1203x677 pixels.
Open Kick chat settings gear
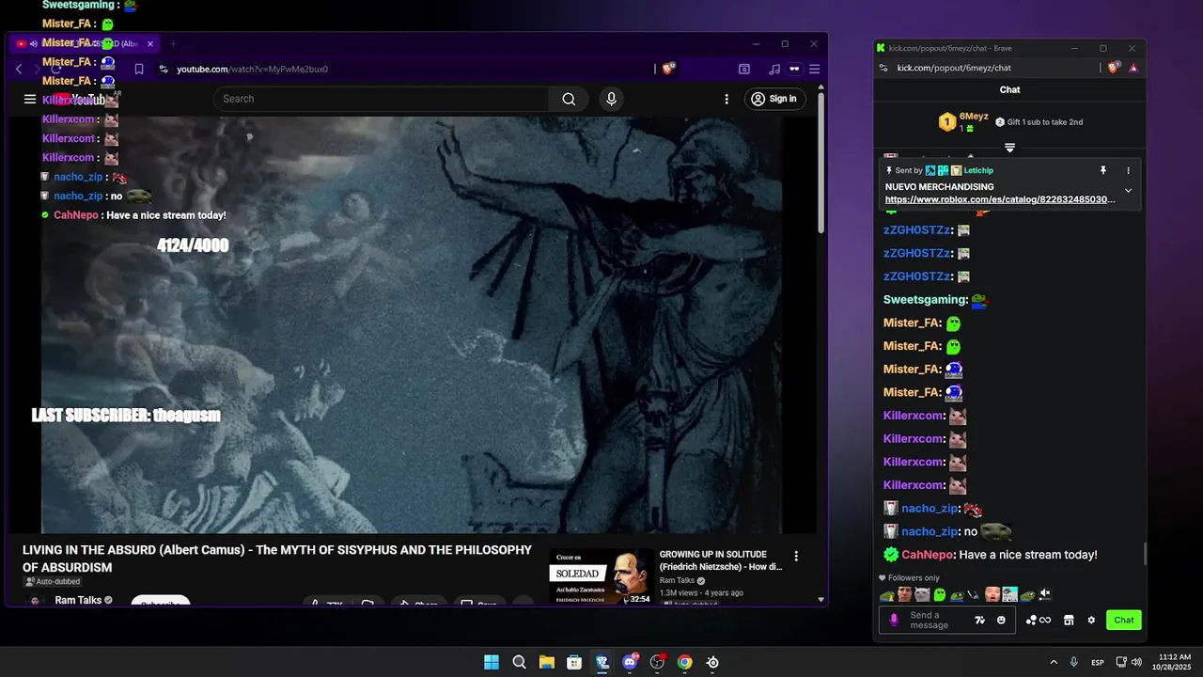(x=1091, y=620)
